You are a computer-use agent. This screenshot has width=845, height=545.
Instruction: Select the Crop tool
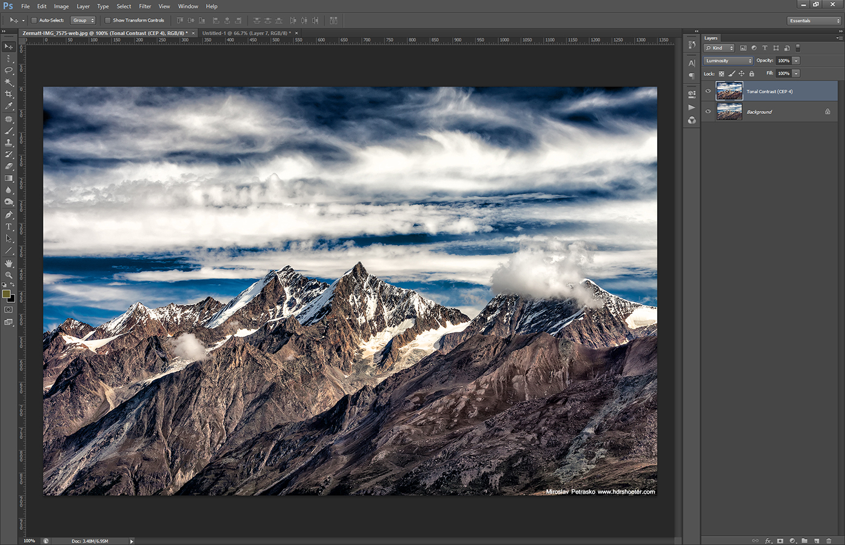pyautogui.click(x=9, y=94)
